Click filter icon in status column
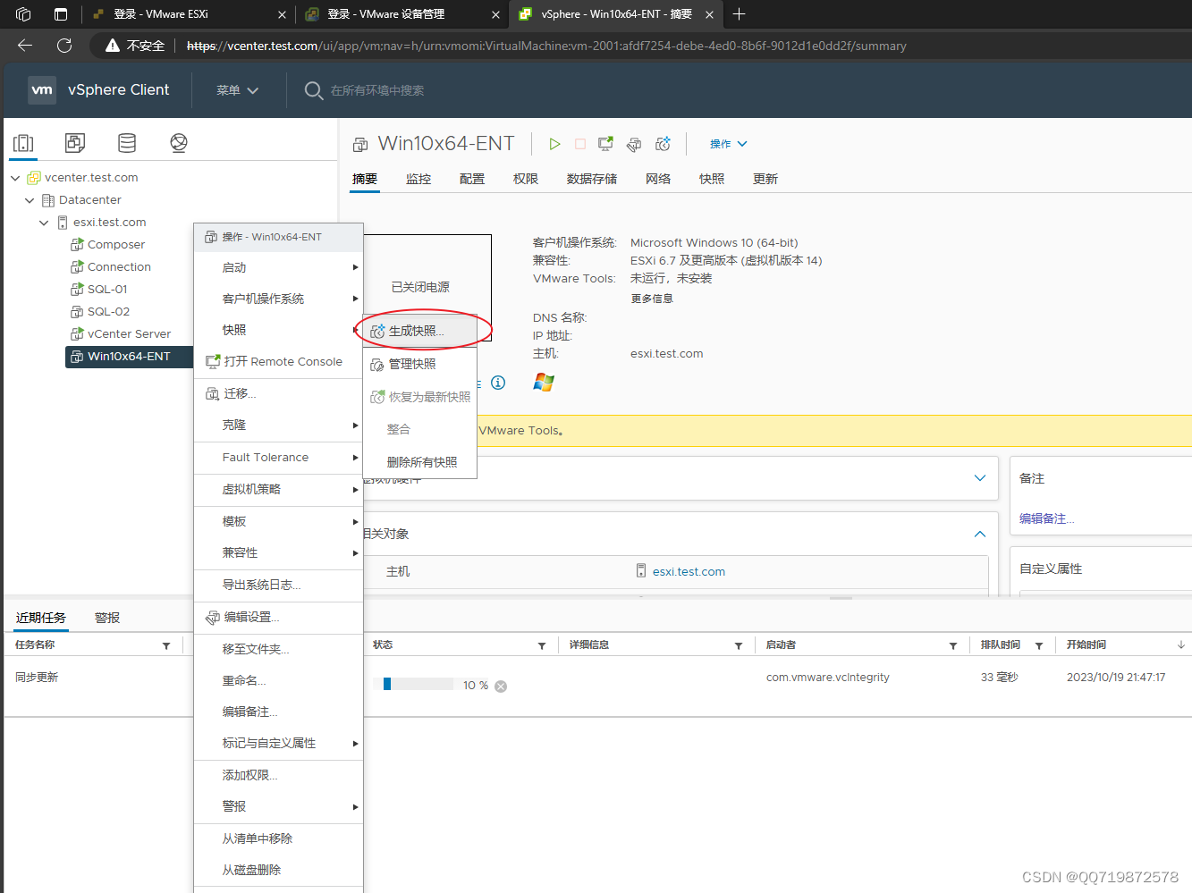 (542, 645)
